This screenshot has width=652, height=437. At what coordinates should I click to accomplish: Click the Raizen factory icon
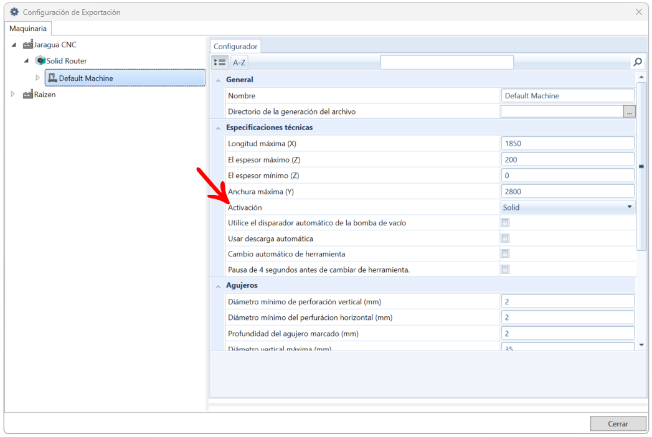[28, 95]
